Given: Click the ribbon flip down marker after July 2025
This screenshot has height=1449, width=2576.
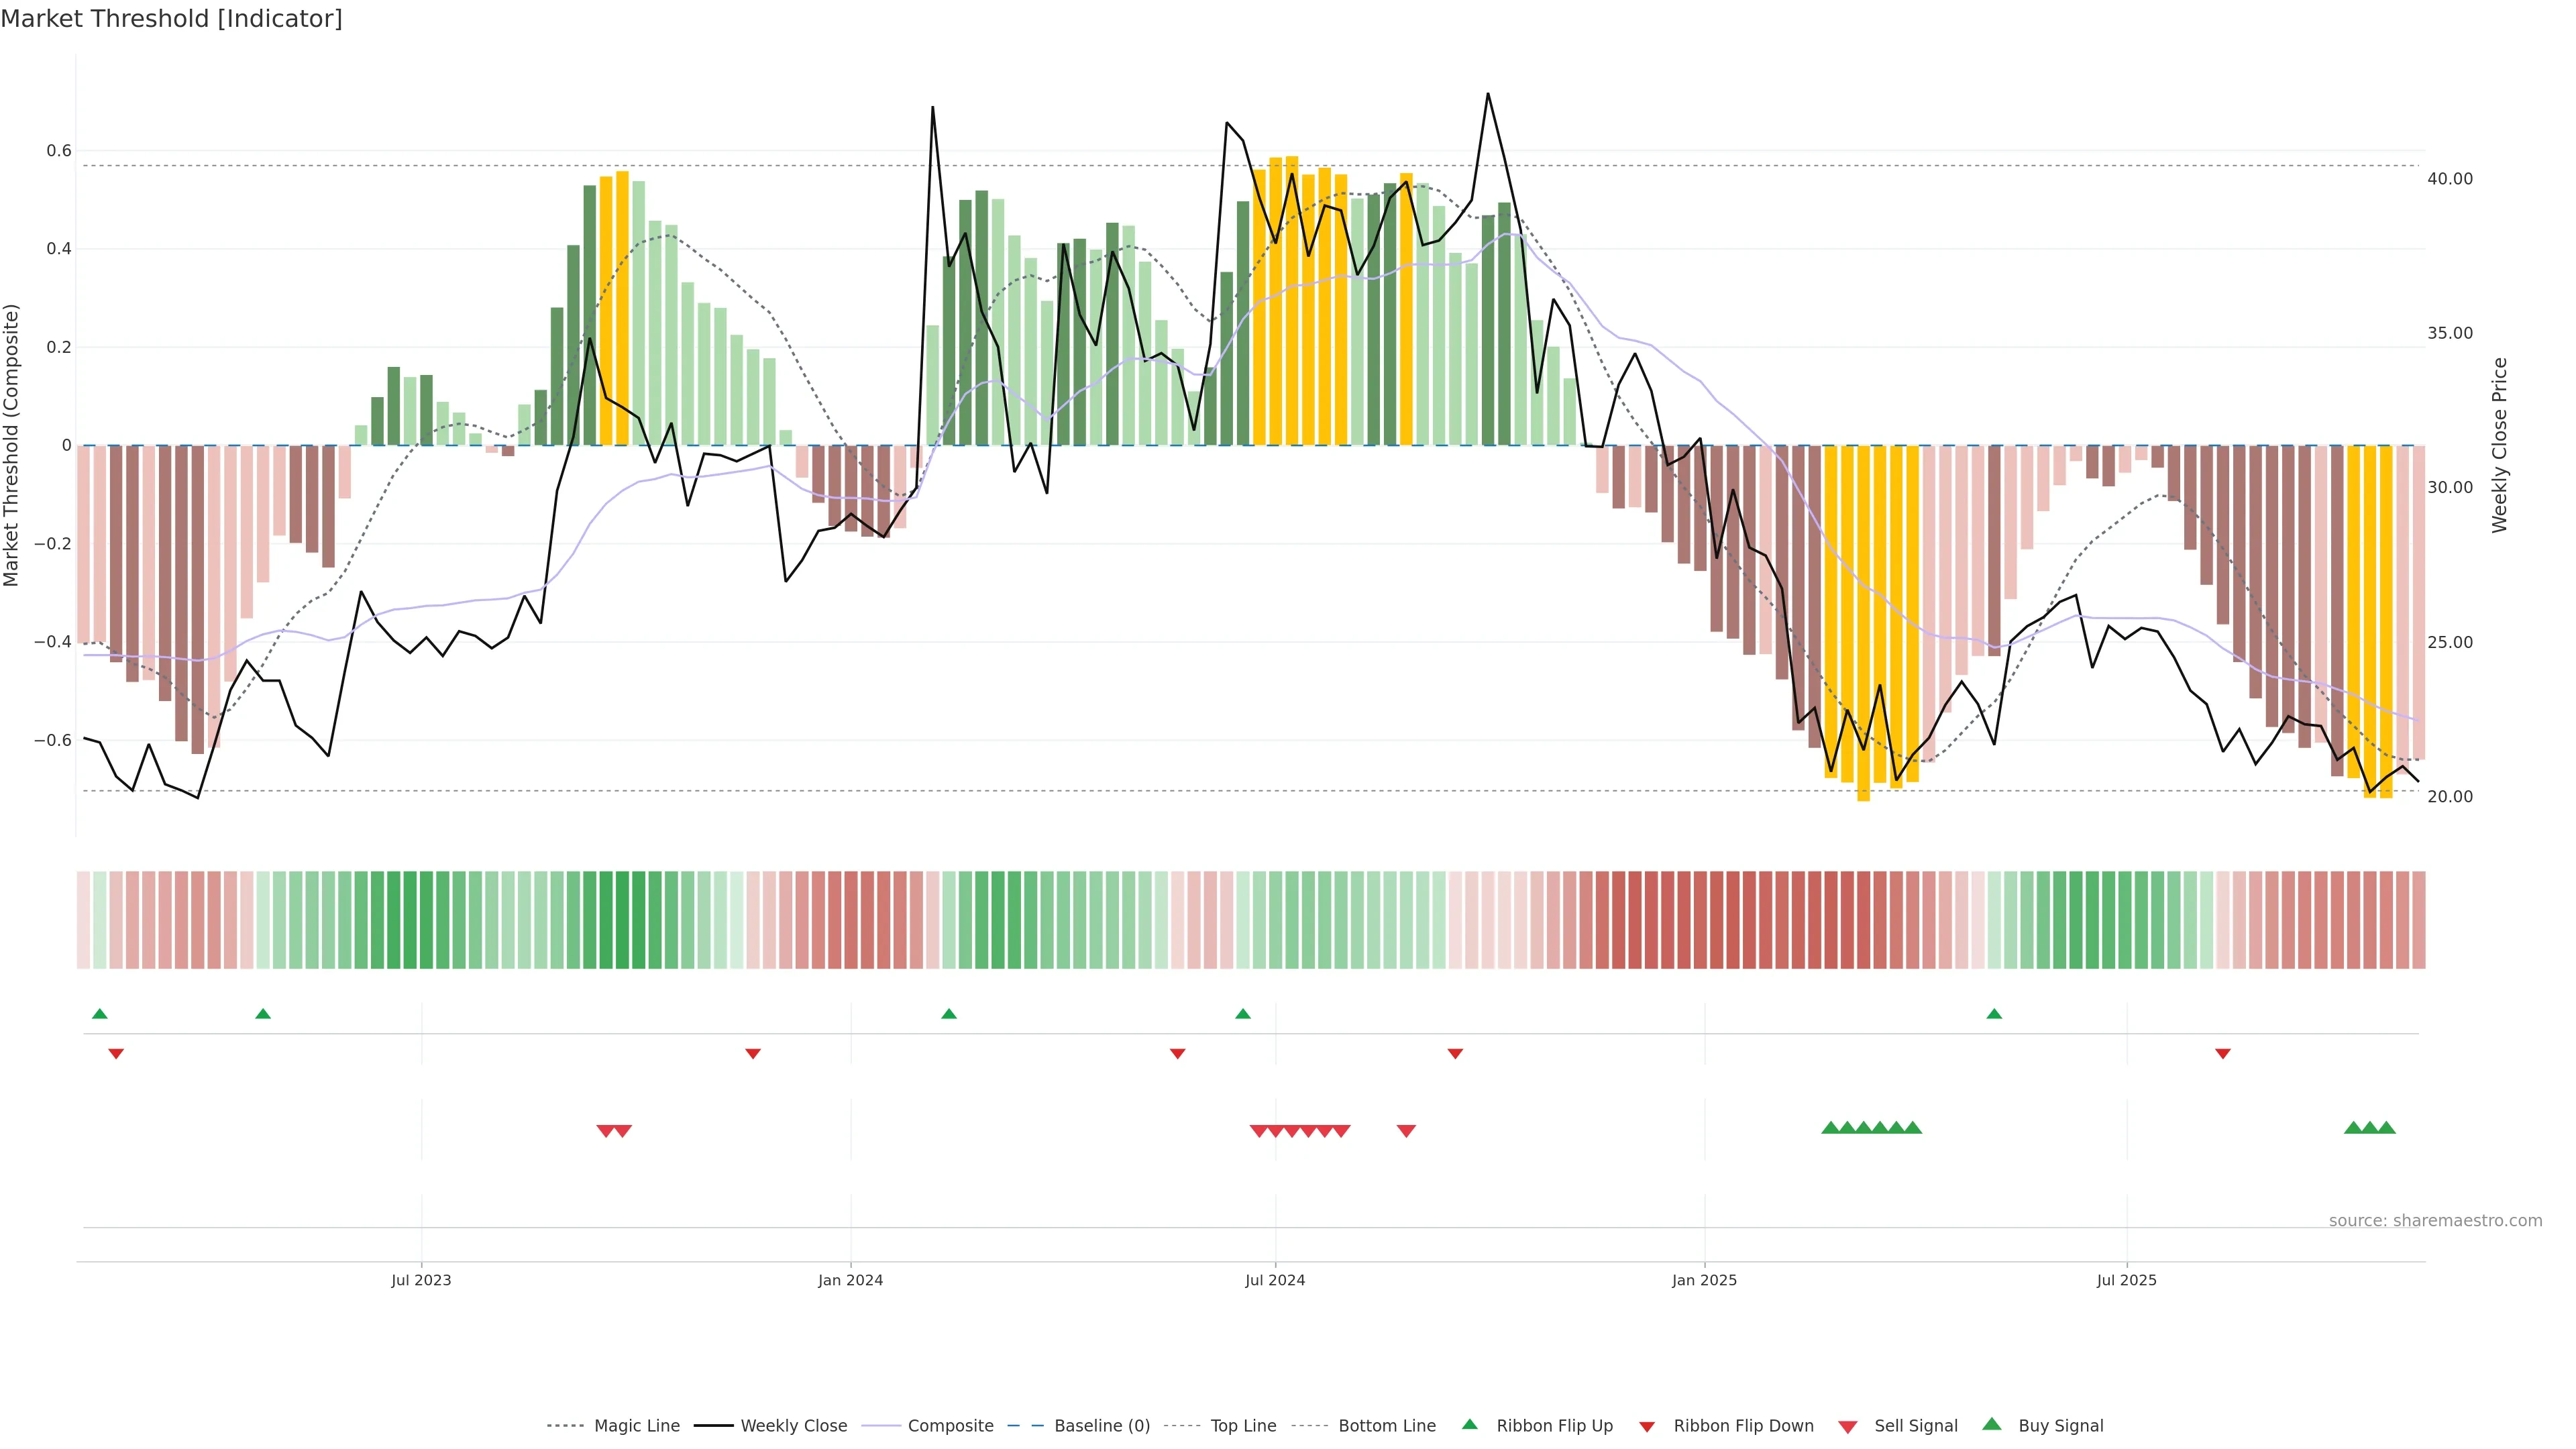Looking at the screenshot, I should coord(2223,1054).
